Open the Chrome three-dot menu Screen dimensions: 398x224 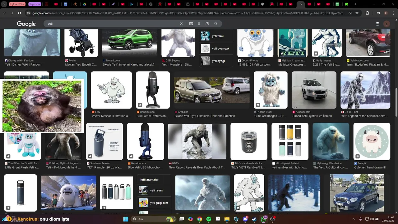point(393,13)
